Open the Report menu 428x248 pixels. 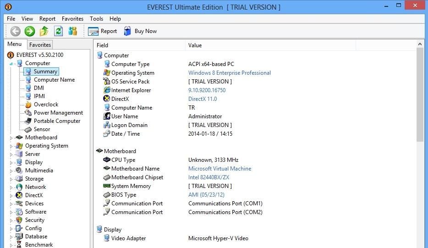point(47,19)
